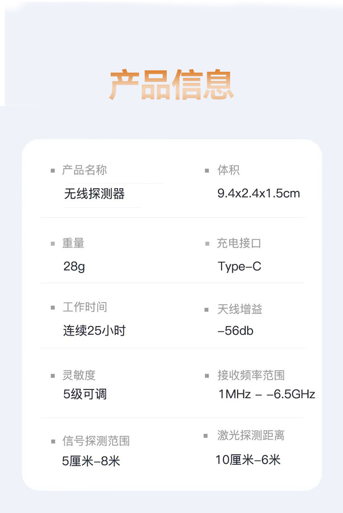The width and height of the screenshot is (343, 513).
Task: Click the bullet square beside 天线增益
Action: (x=207, y=310)
